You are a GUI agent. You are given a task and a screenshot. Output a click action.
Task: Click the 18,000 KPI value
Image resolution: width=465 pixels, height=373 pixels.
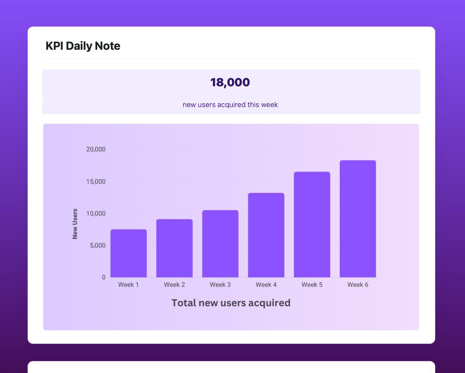pos(230,82)
